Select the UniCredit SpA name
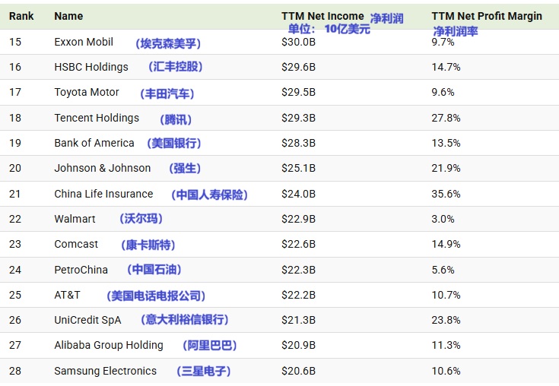Viewport: 559px width, 386px height. (x=87, y=320)
